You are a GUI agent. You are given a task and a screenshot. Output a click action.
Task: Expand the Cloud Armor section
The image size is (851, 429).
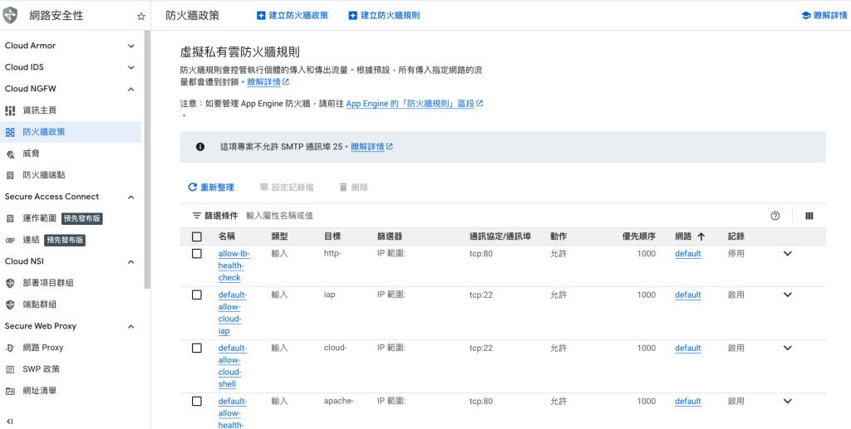130,46
